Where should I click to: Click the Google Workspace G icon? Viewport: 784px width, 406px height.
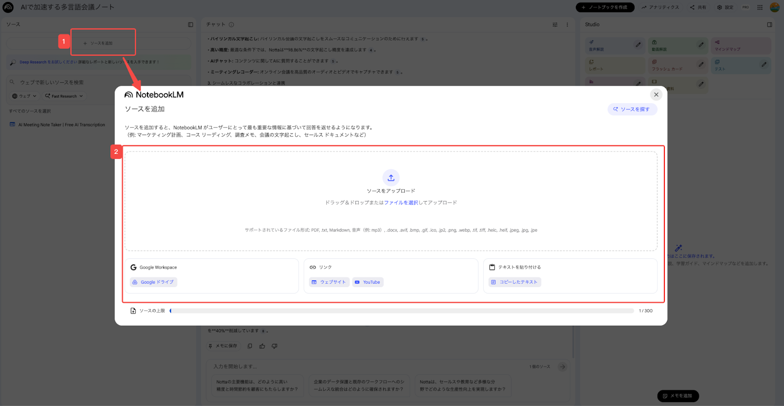[133, 267]
